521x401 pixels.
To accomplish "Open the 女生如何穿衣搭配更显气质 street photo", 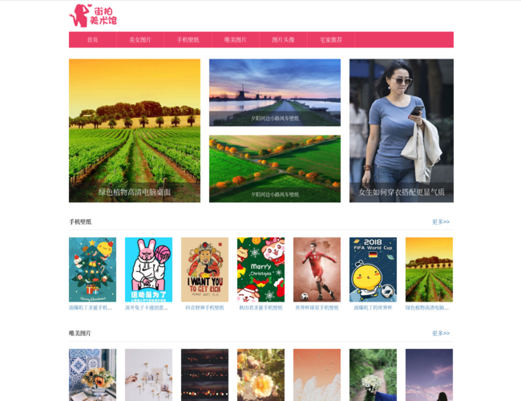I will tap(402, 131).
